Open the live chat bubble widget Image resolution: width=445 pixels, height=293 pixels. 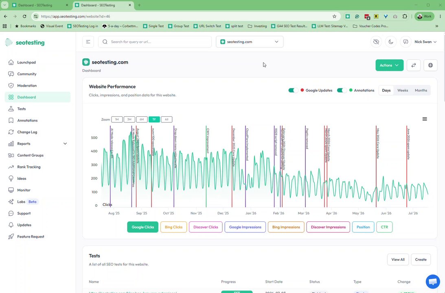[433, 282]
